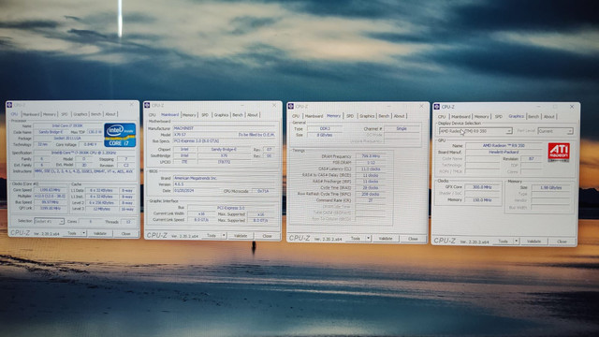The height and width of the screenshot is (337, 599).
Task: Click the Close button in the Graphics window
Action: pyautogui.click(x=562, y=242)
